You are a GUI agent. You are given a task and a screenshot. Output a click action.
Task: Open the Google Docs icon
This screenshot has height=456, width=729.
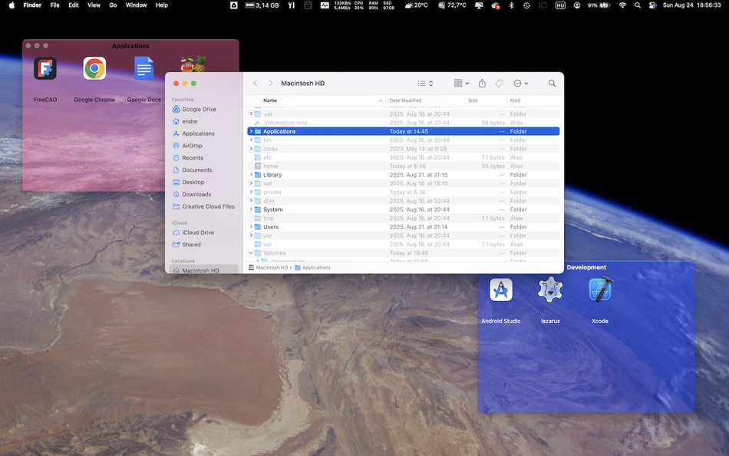tap(143, 68)
